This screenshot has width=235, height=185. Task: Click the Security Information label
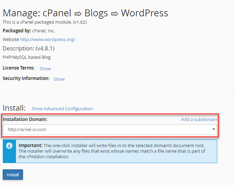tap(26, 78)
